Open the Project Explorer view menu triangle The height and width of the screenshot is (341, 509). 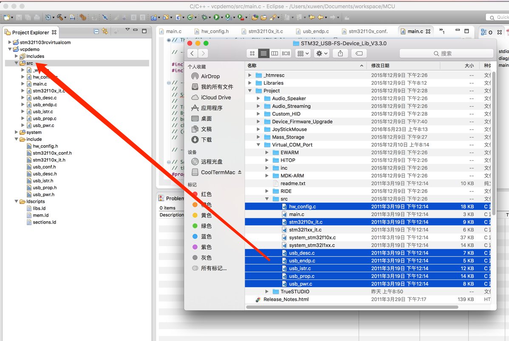click(x=127, y=30)
